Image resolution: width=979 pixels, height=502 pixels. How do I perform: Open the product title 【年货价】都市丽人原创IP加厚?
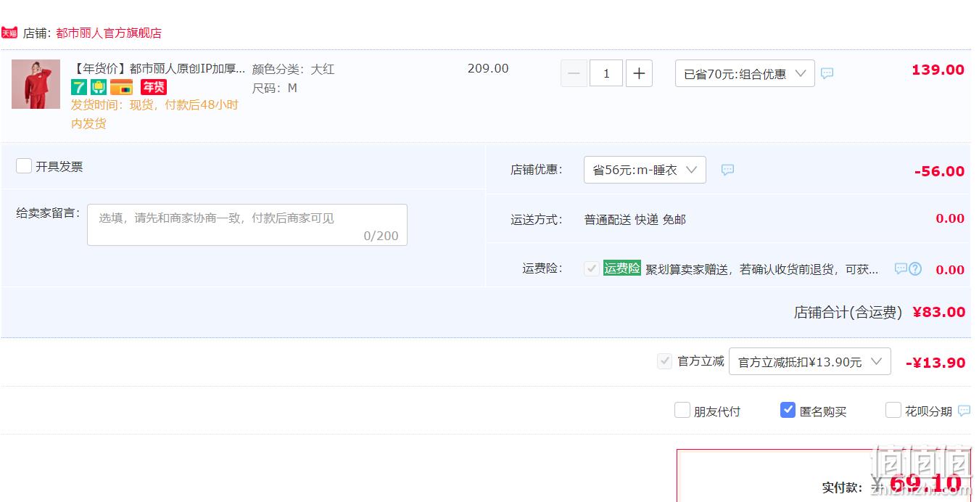158,69
